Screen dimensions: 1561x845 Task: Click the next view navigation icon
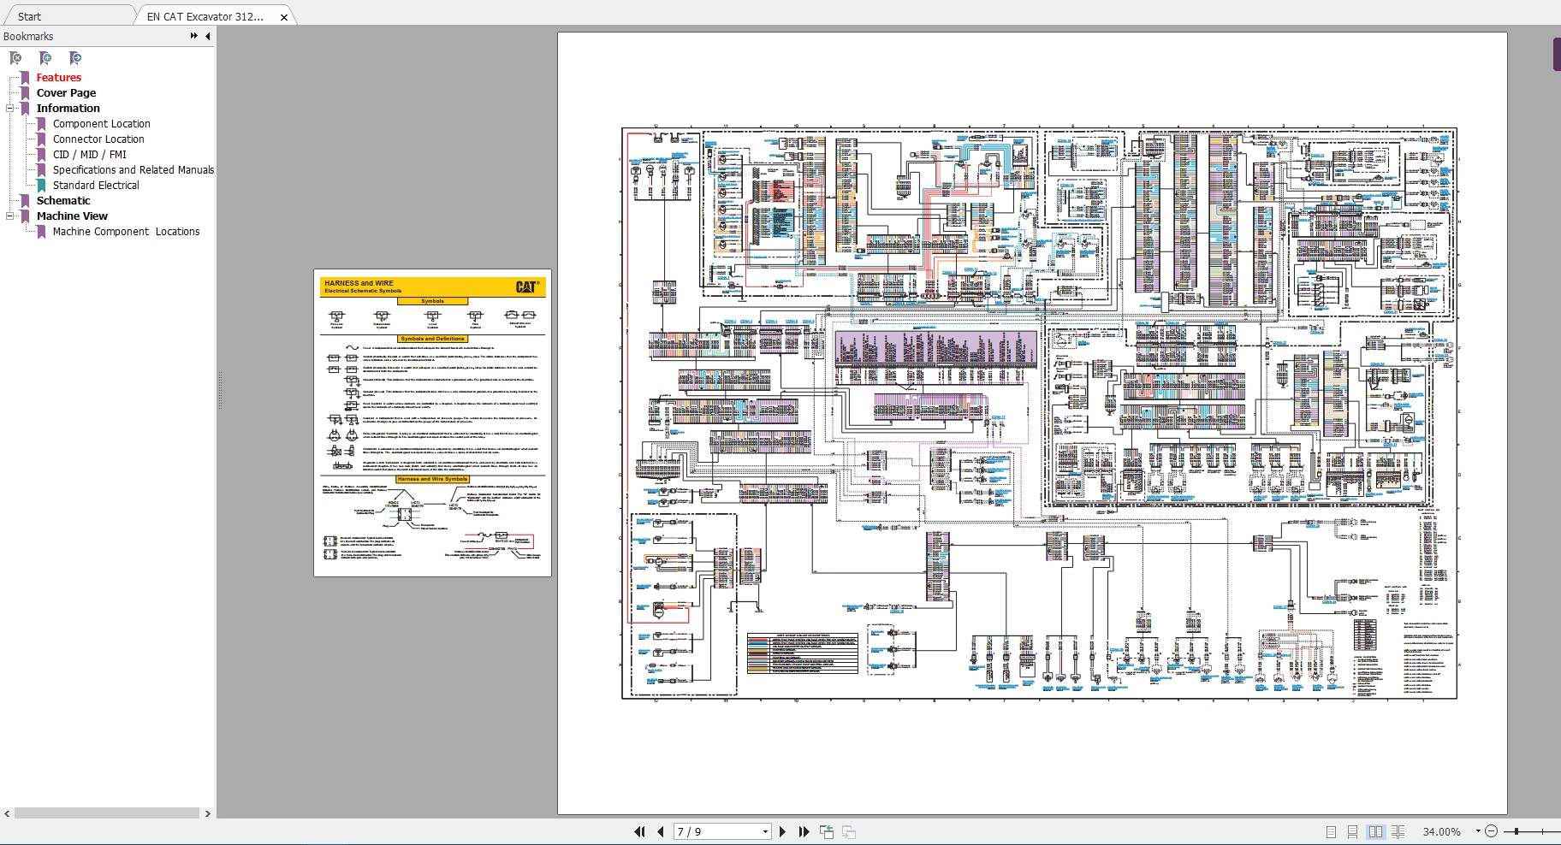(x=849, y=831)
